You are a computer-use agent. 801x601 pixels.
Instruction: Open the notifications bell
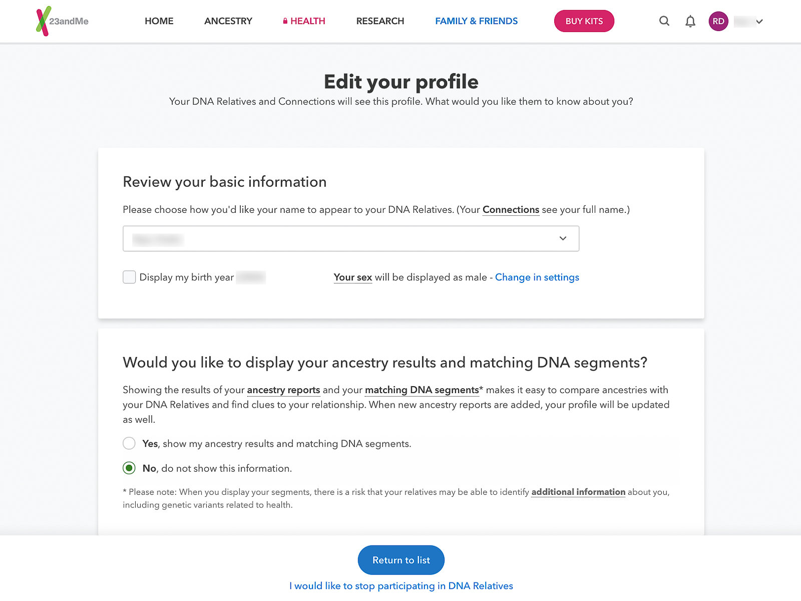click(x=690, y=21)
